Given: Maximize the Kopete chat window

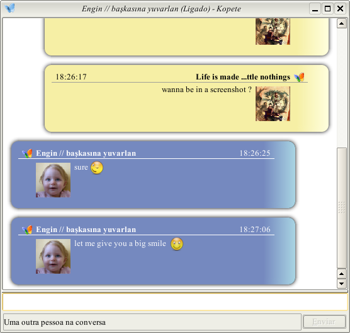Looking at the screenshot, I should point(327,9).
